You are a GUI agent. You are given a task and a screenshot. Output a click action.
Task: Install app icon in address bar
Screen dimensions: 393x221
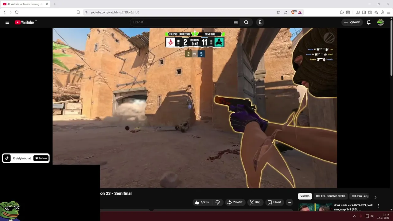[278, 12]
